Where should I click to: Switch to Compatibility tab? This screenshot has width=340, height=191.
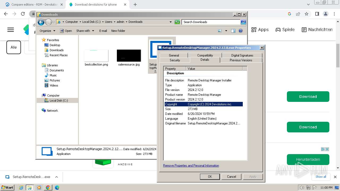(205, 55)
